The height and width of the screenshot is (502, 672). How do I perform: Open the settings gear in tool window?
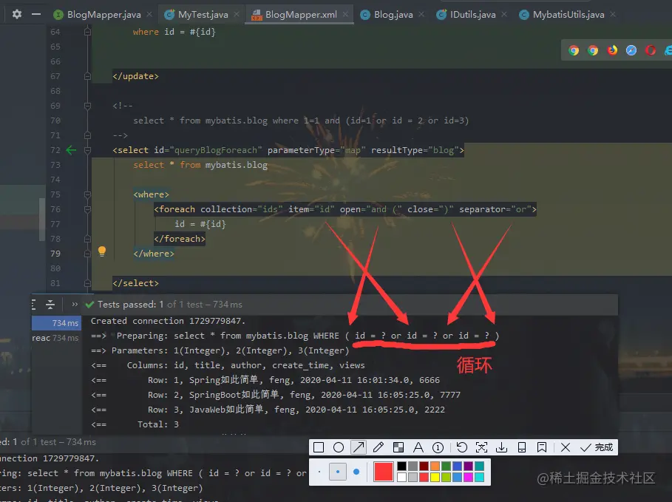pyautogui.click(x=17, y=14)
